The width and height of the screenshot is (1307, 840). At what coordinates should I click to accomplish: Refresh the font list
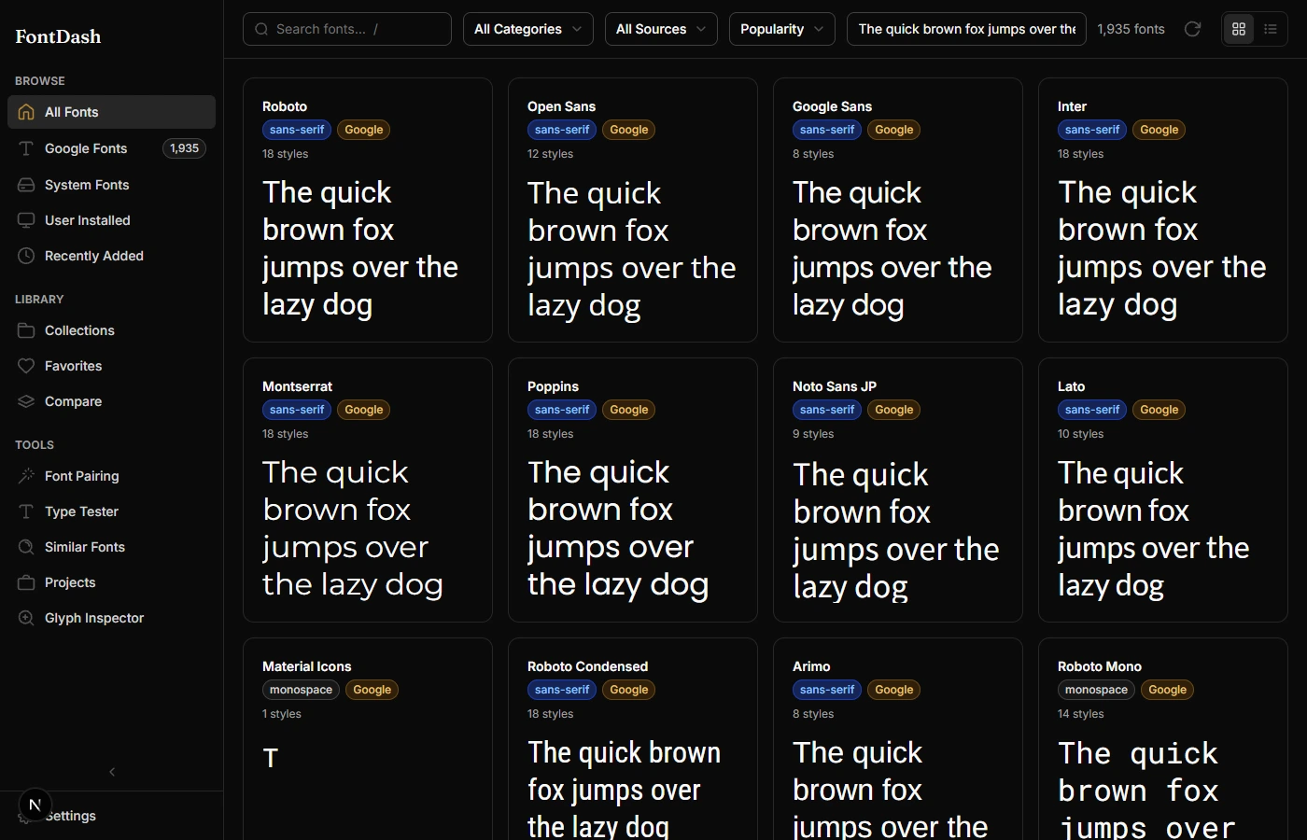tap(1192, 29)
